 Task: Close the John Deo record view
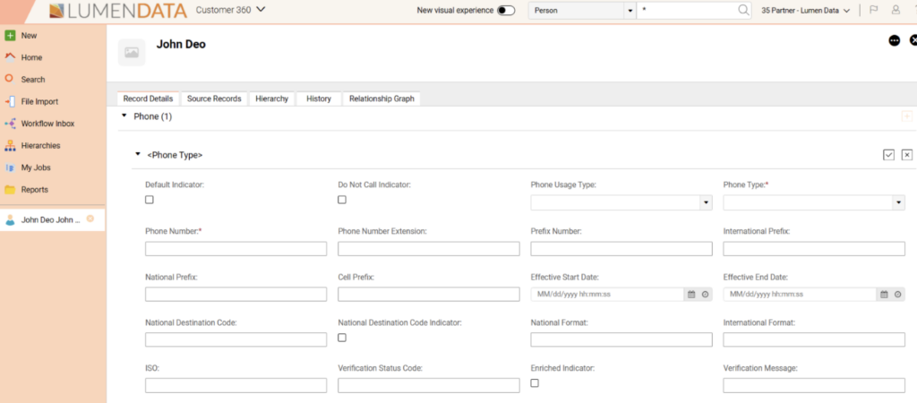913,40
